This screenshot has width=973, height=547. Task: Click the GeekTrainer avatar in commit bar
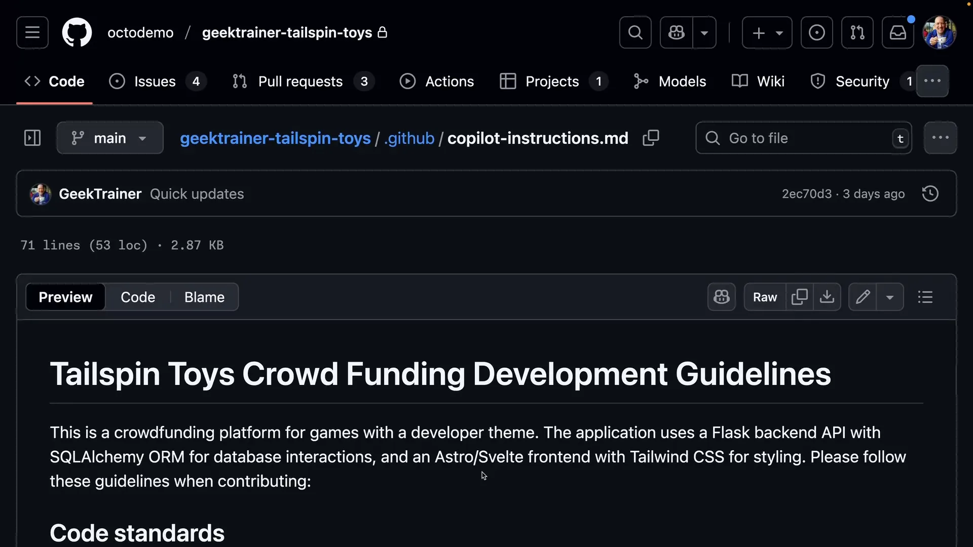click(40, 194)
